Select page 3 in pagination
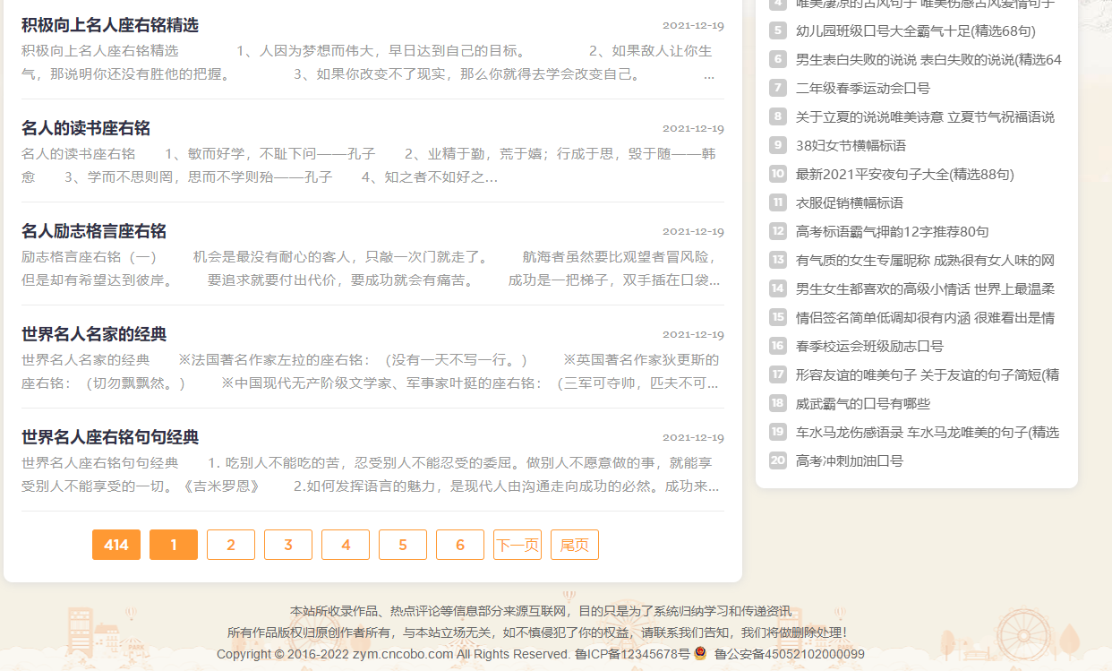This screenshot has height=671, width=1112. pyautogui.click(x=287, y=544)
